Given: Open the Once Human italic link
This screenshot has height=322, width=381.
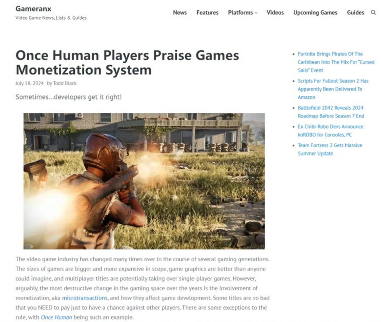Looking at the screenshot, I should coord(57,318).
